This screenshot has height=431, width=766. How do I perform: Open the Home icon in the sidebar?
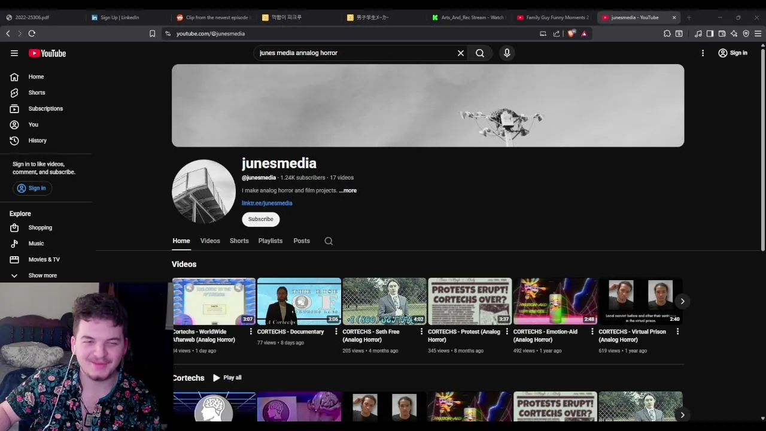point(14,77)
